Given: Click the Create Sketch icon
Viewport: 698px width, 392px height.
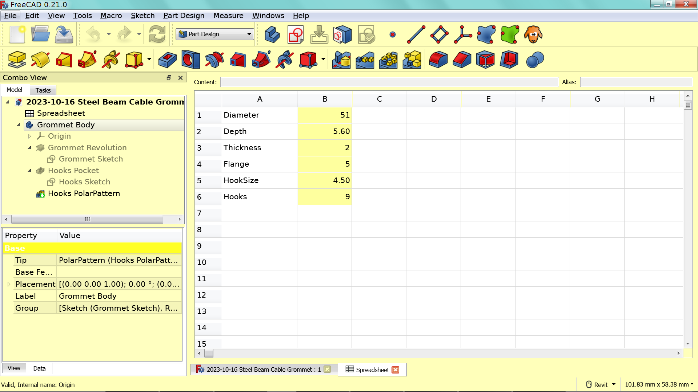Looking at the screenshot, I should coord(295,34).
